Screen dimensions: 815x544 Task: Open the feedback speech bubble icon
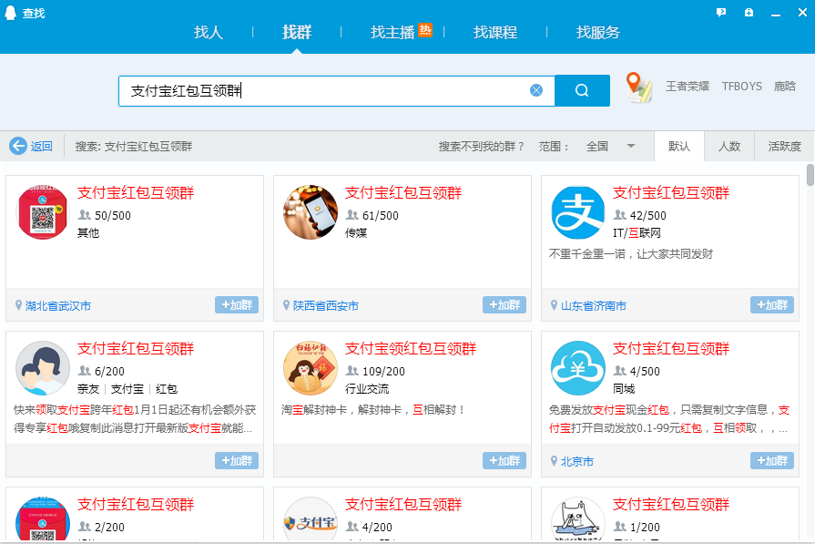pos(721,13)
